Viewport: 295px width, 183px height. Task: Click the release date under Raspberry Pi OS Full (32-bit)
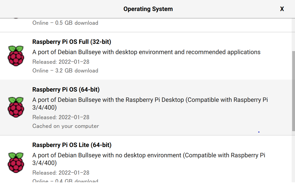click(61, 62)
